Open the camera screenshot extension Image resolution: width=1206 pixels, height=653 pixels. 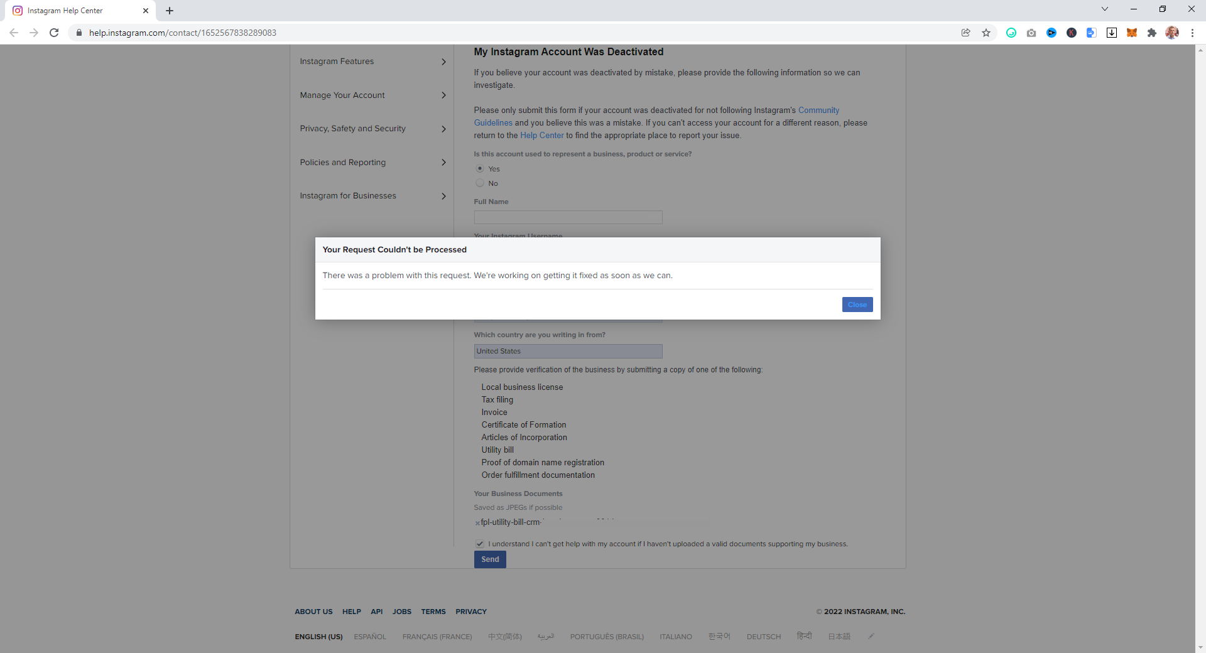1031,33
